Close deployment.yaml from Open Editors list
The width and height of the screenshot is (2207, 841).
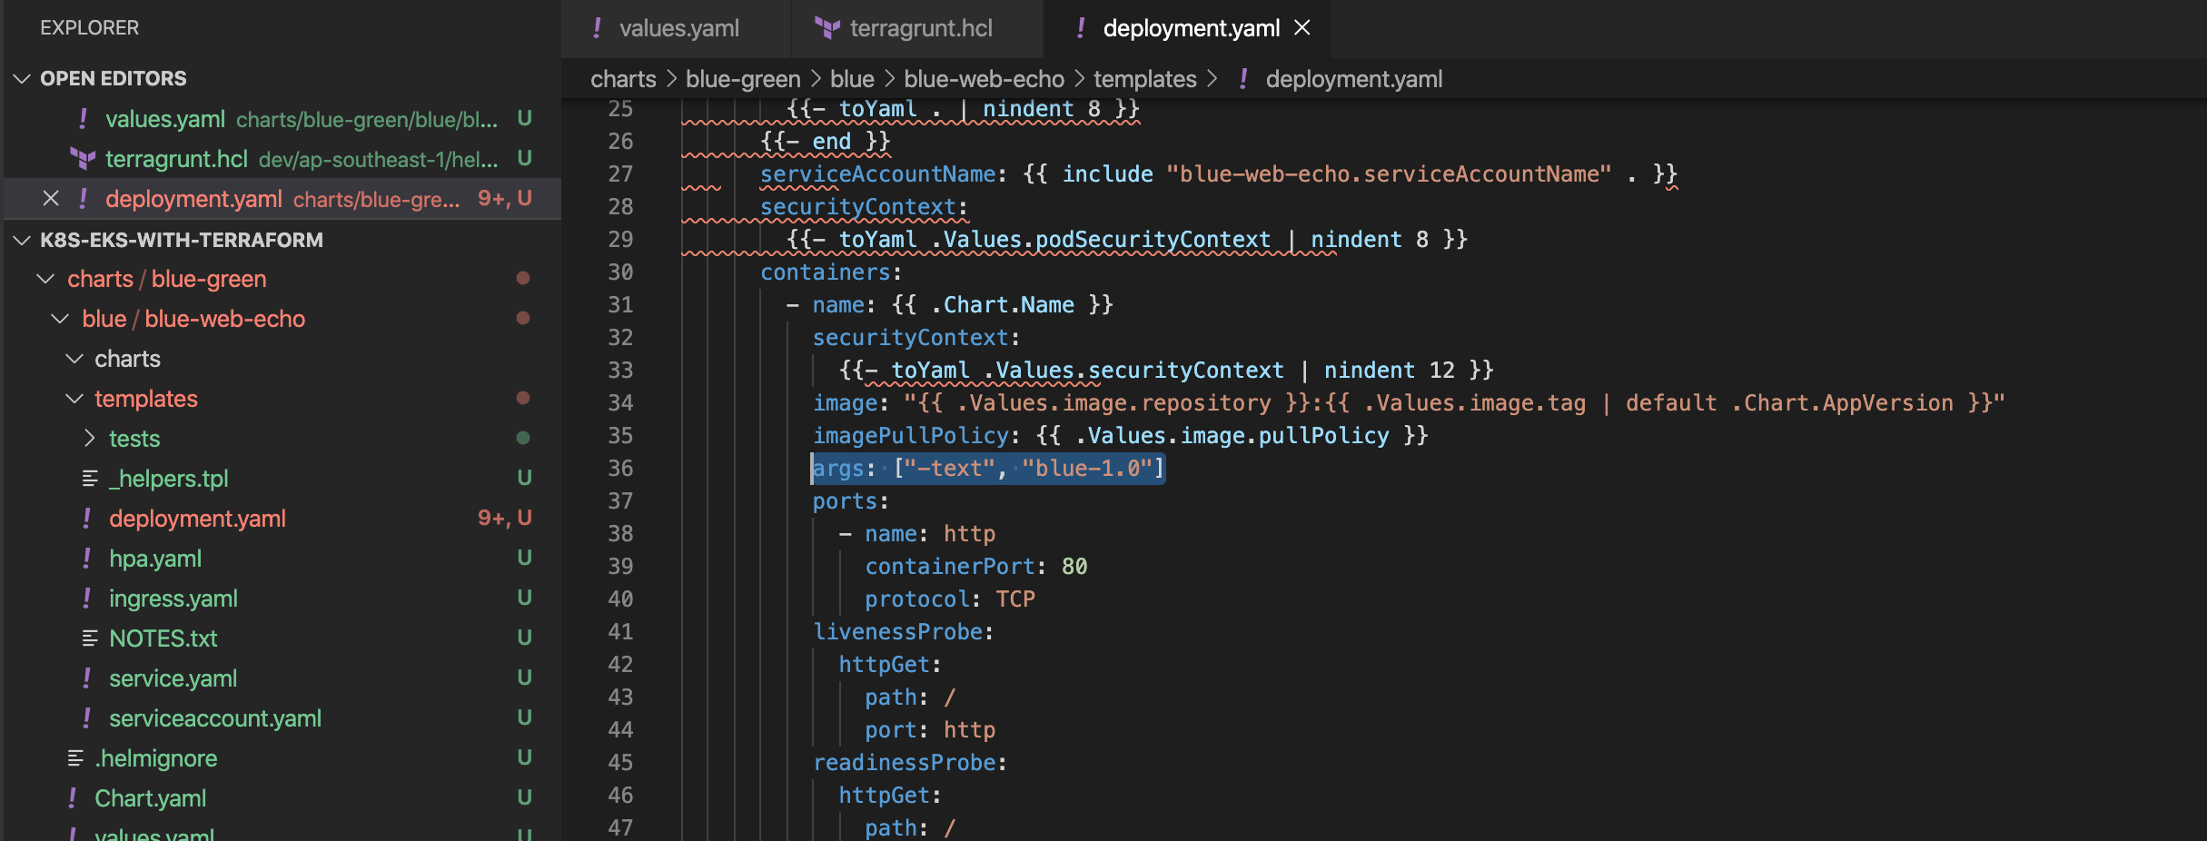(51, 199)
